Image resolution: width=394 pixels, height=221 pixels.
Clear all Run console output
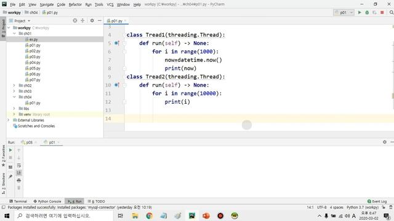(x=19, y=188)
